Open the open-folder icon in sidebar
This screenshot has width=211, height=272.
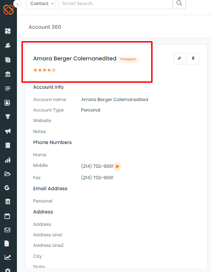7,174
